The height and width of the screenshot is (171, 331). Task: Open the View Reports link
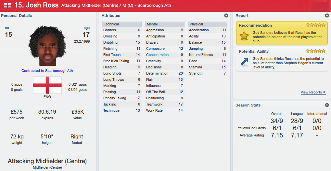[x=313, y=92]
